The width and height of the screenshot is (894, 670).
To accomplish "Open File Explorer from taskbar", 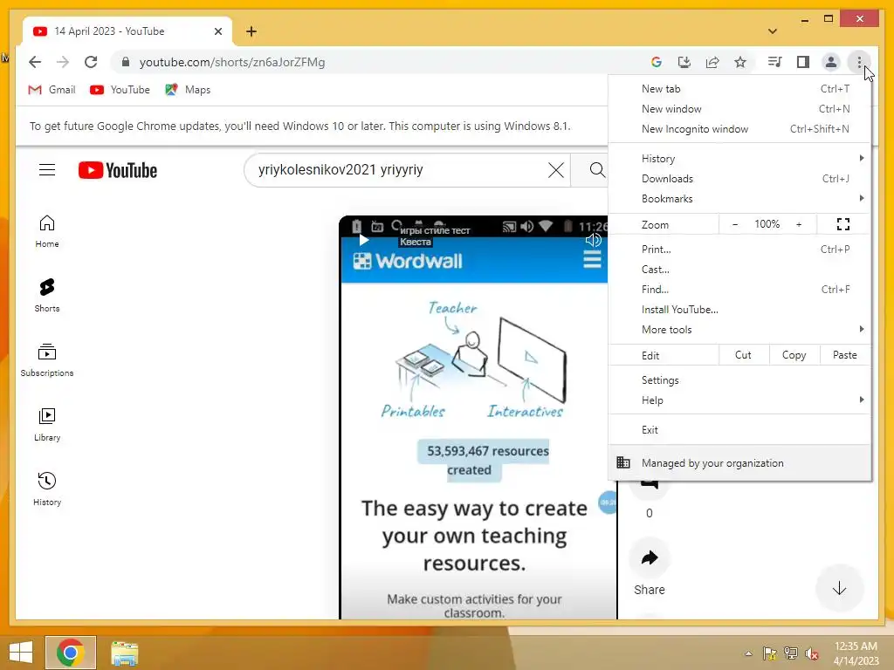I will pyautogui.click(x=124, y=653).
